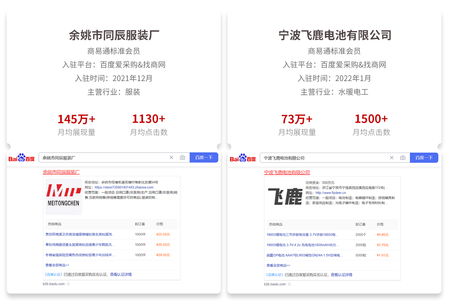Screen dimensions: 455x303
Task: Click the Baidu logo beside the 宁波飞鹿电池有限公司 search box
Action: click(x=243, y=158)
